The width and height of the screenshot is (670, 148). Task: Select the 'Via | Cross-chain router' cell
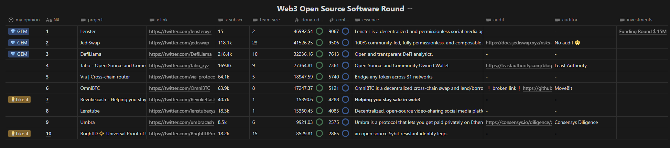point(112,77)
